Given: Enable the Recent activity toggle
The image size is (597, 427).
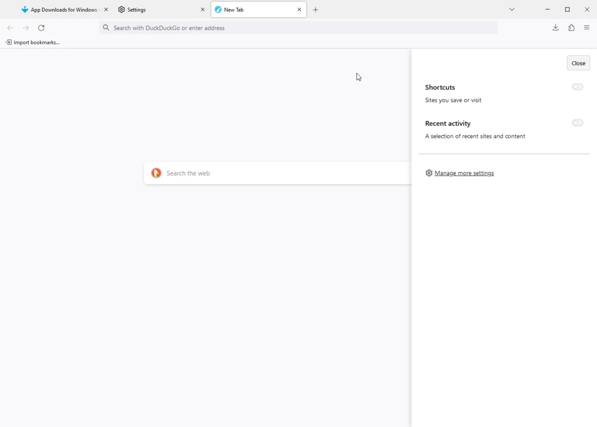Looking at the screenshot, I should [577, 123].
